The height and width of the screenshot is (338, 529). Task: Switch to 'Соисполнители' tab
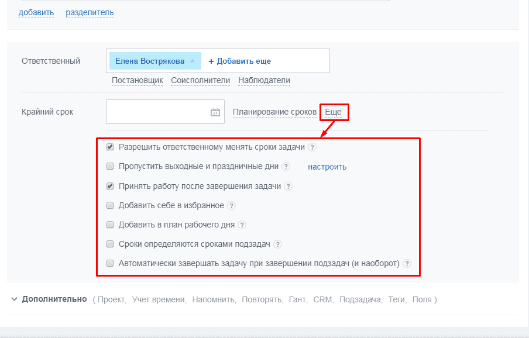200,81
